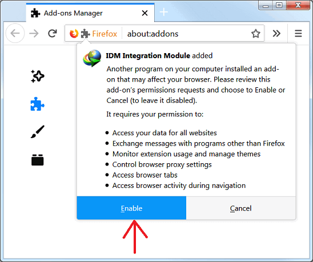Select the Extensions puzzle icon in sidebar
The height and width of the screenshot is (262, 313).
[x=37, y=104]
